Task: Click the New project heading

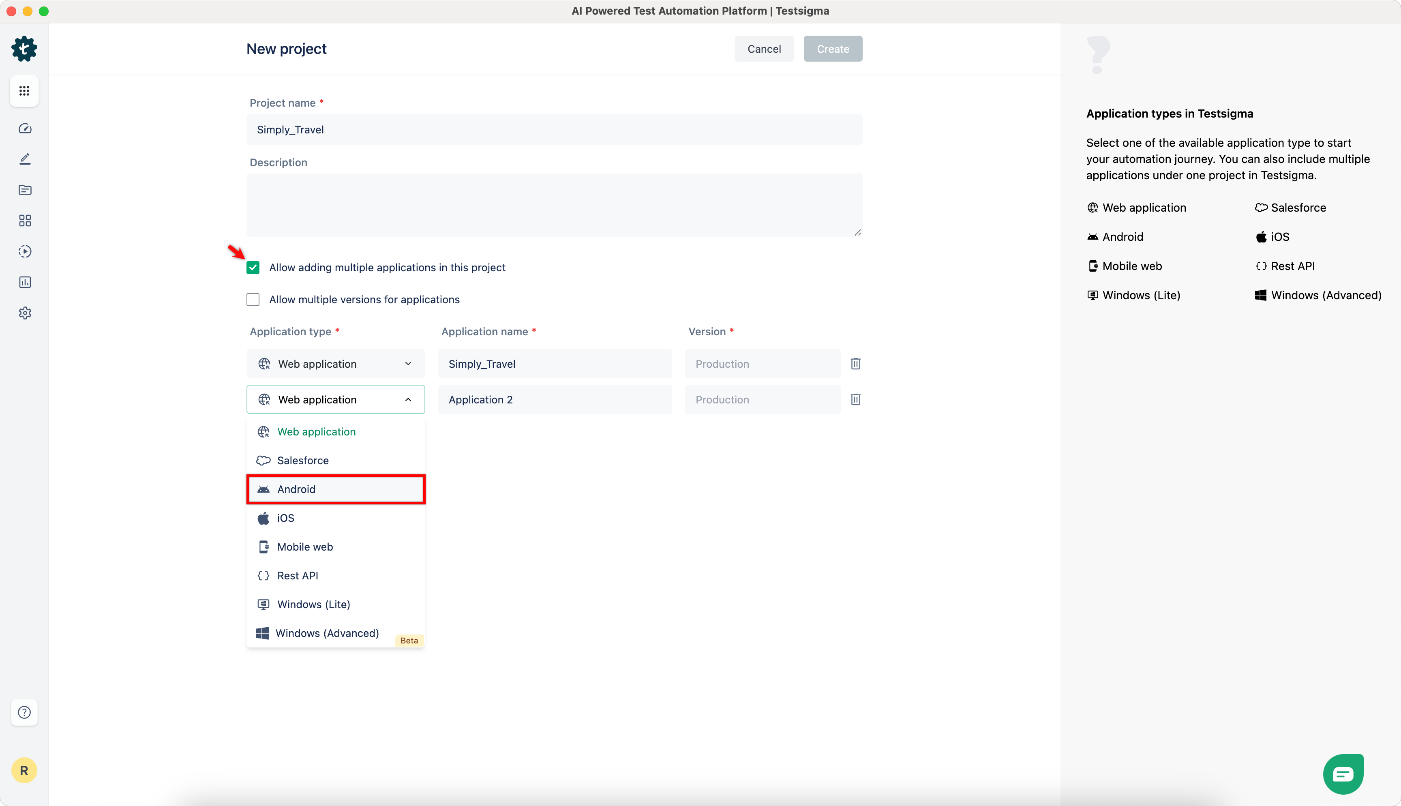Action: (287, 49)
